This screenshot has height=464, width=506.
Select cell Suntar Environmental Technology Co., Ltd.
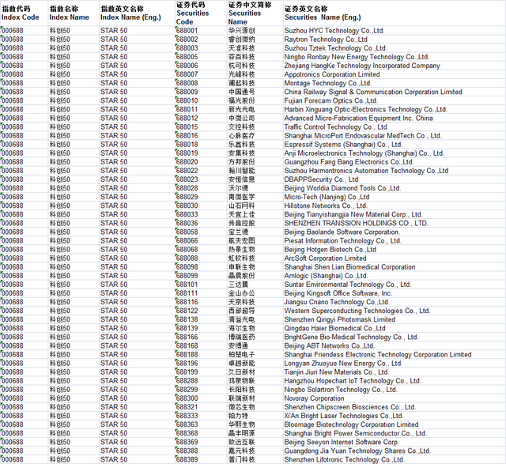click(x=394, y=285)
